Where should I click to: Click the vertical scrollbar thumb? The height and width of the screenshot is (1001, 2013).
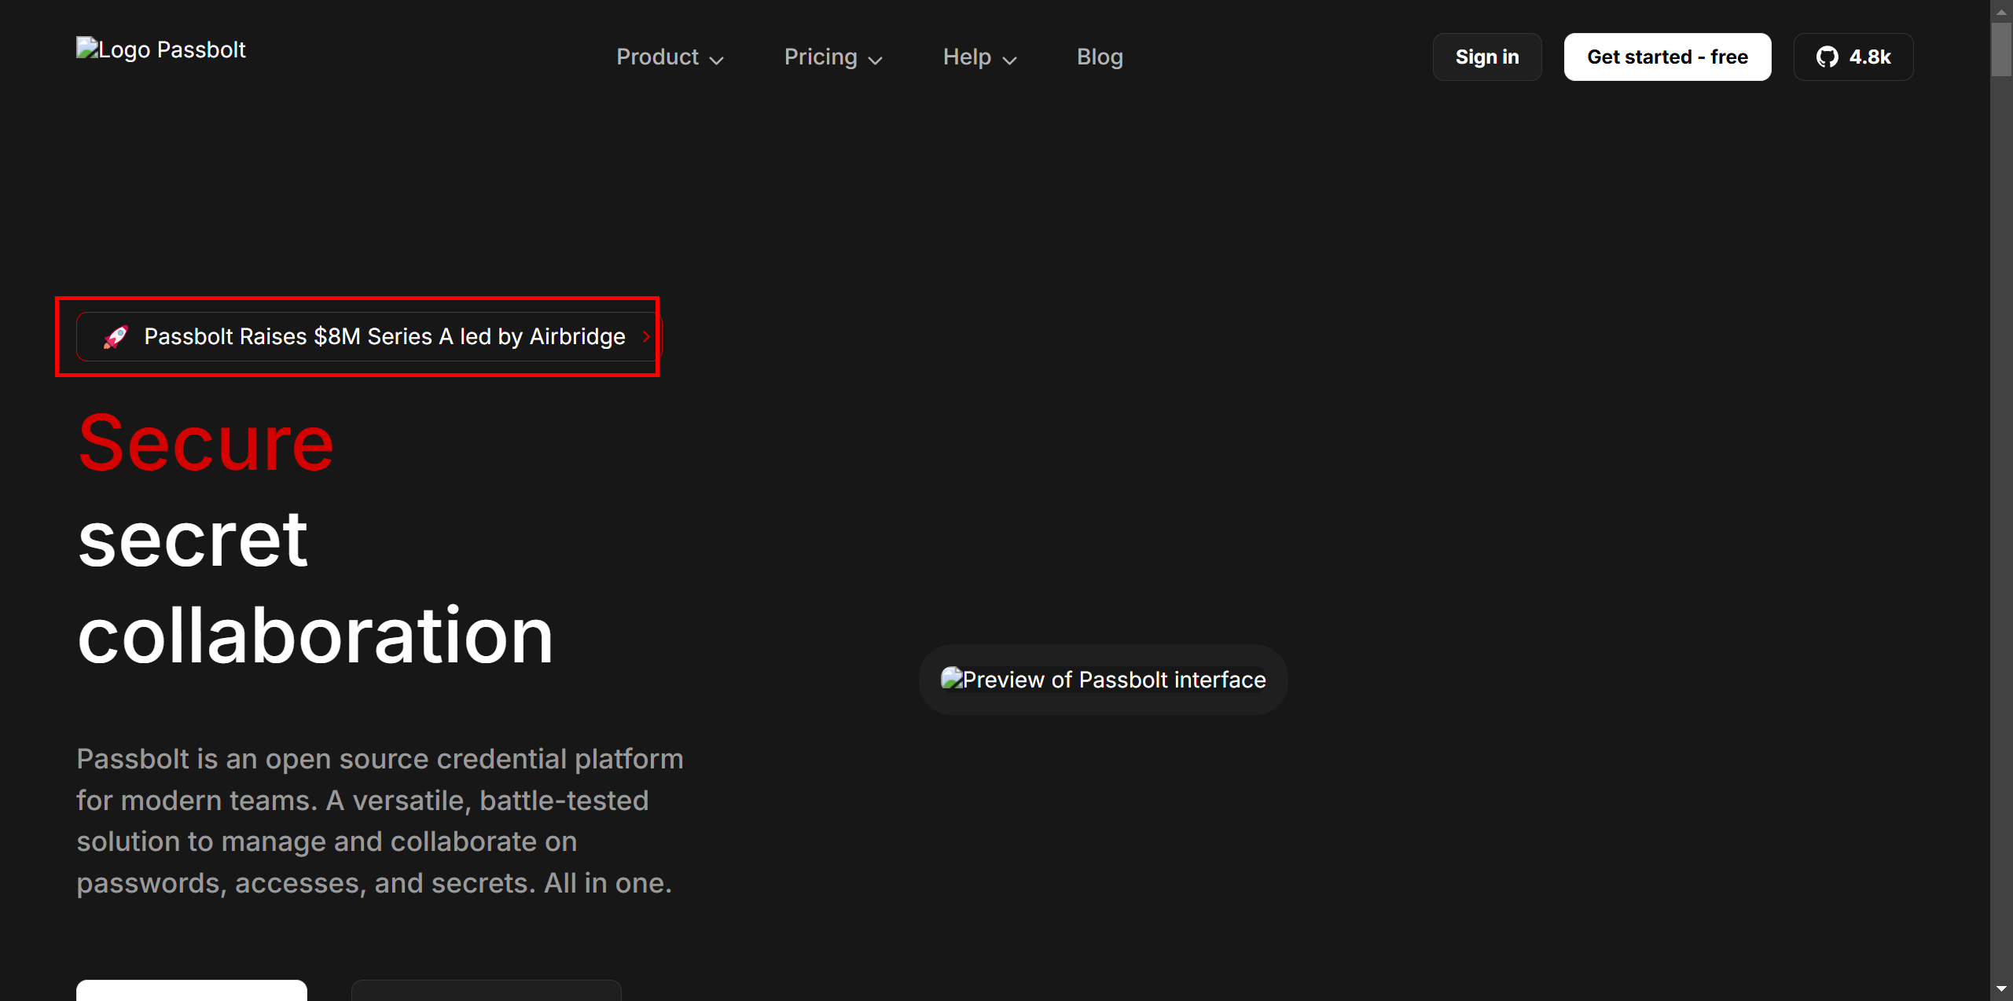tap(2001, 49)
